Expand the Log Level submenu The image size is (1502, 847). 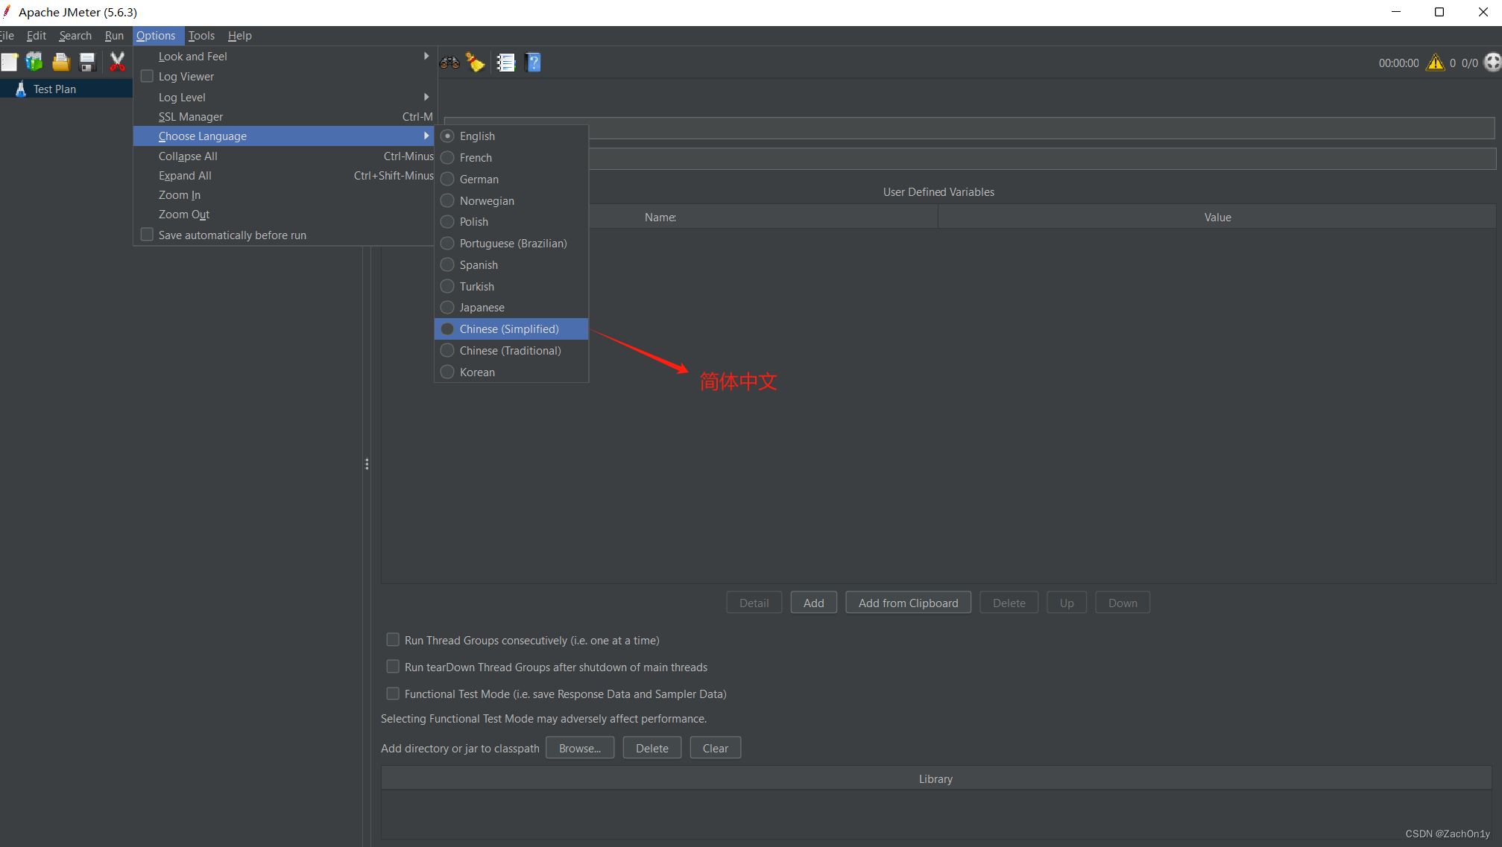pyautogui.click(x=285, y=97)
